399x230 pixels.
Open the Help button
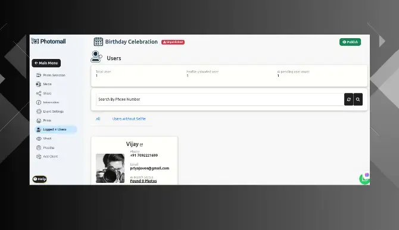coord(40,179)
